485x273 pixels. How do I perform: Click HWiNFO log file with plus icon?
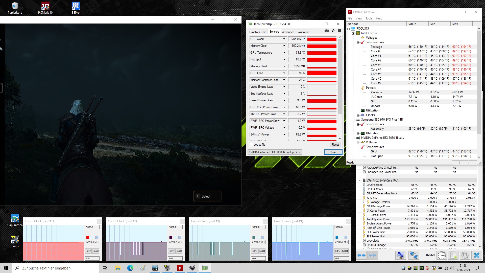pos(453,255)
